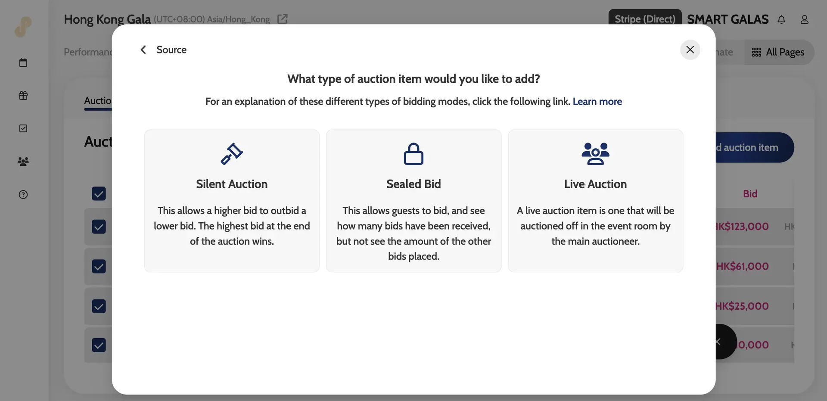Click the notification bell icon

pyautogui.click(x=781, y=19)
